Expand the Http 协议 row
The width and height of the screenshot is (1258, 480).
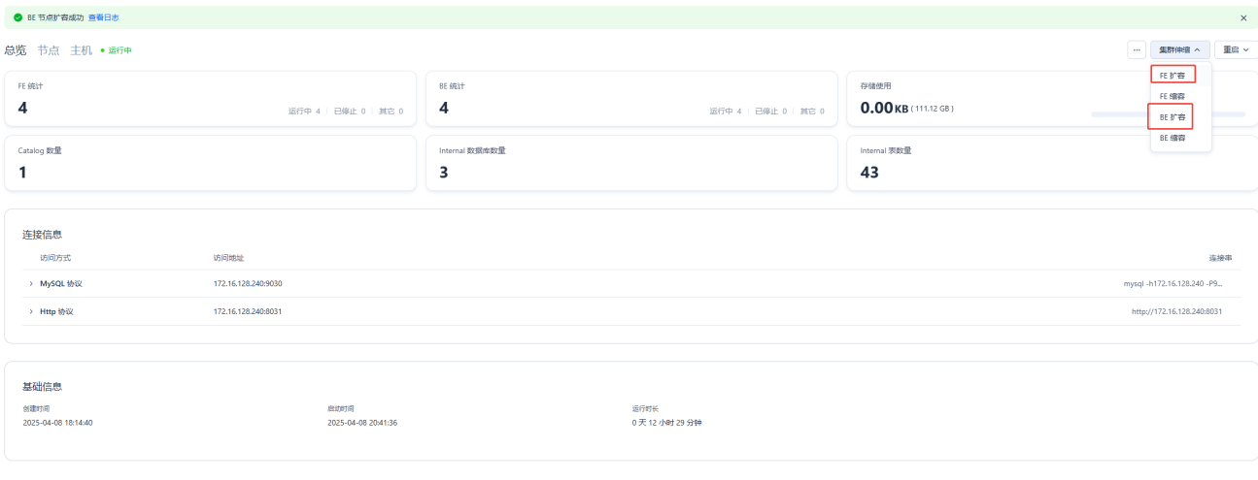[x=31, y=311]
